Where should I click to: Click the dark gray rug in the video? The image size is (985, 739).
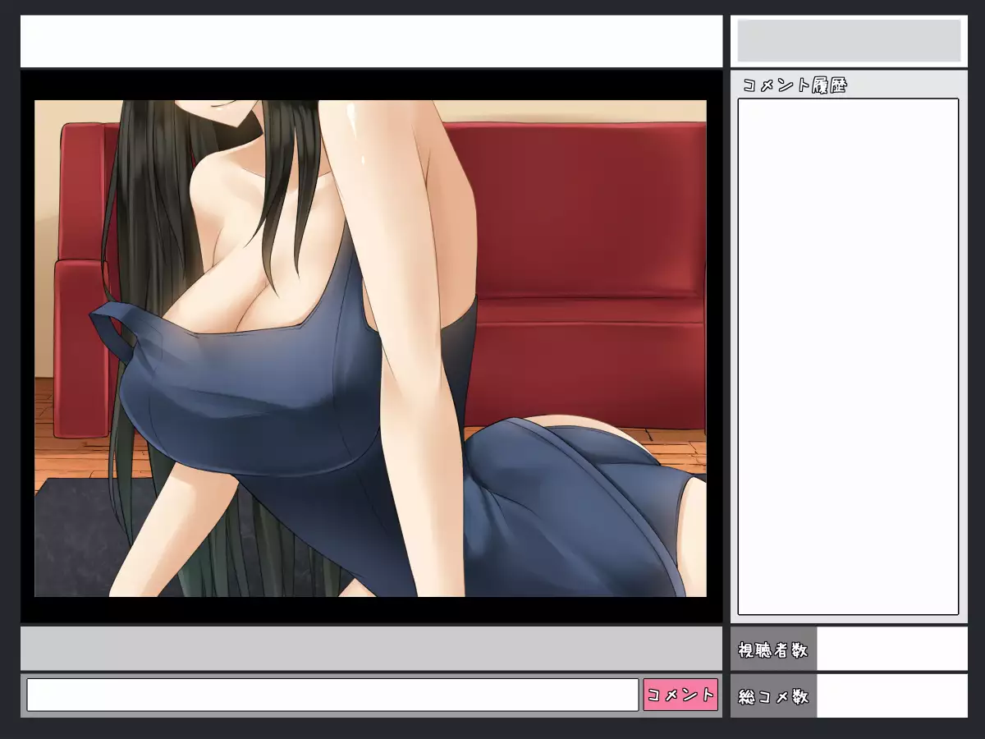tap(74, 534)
